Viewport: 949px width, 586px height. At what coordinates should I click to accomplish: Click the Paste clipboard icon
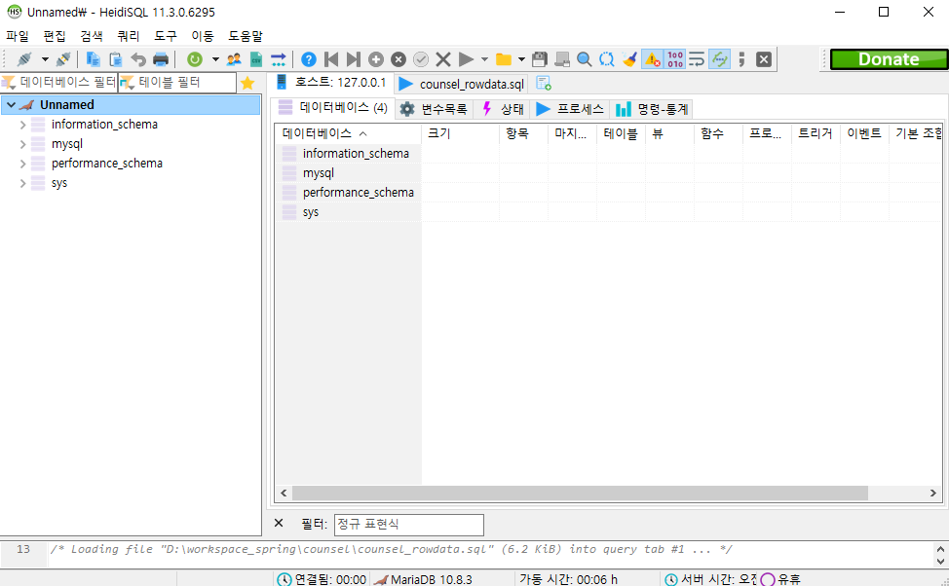click(116, 59)
